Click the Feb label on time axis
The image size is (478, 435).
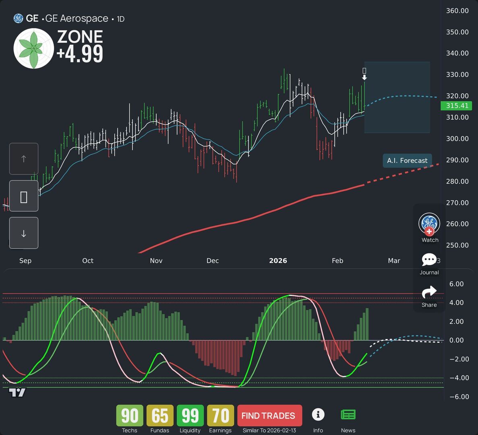[x=337, y=261]
